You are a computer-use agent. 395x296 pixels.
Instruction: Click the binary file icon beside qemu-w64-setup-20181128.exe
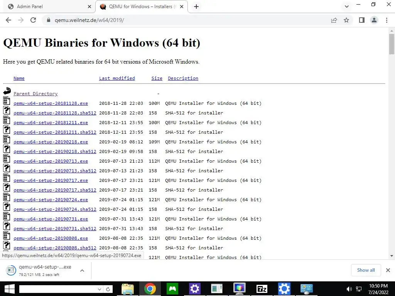pos(7,101)
